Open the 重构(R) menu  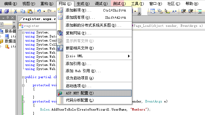click(x=47, y=4)
